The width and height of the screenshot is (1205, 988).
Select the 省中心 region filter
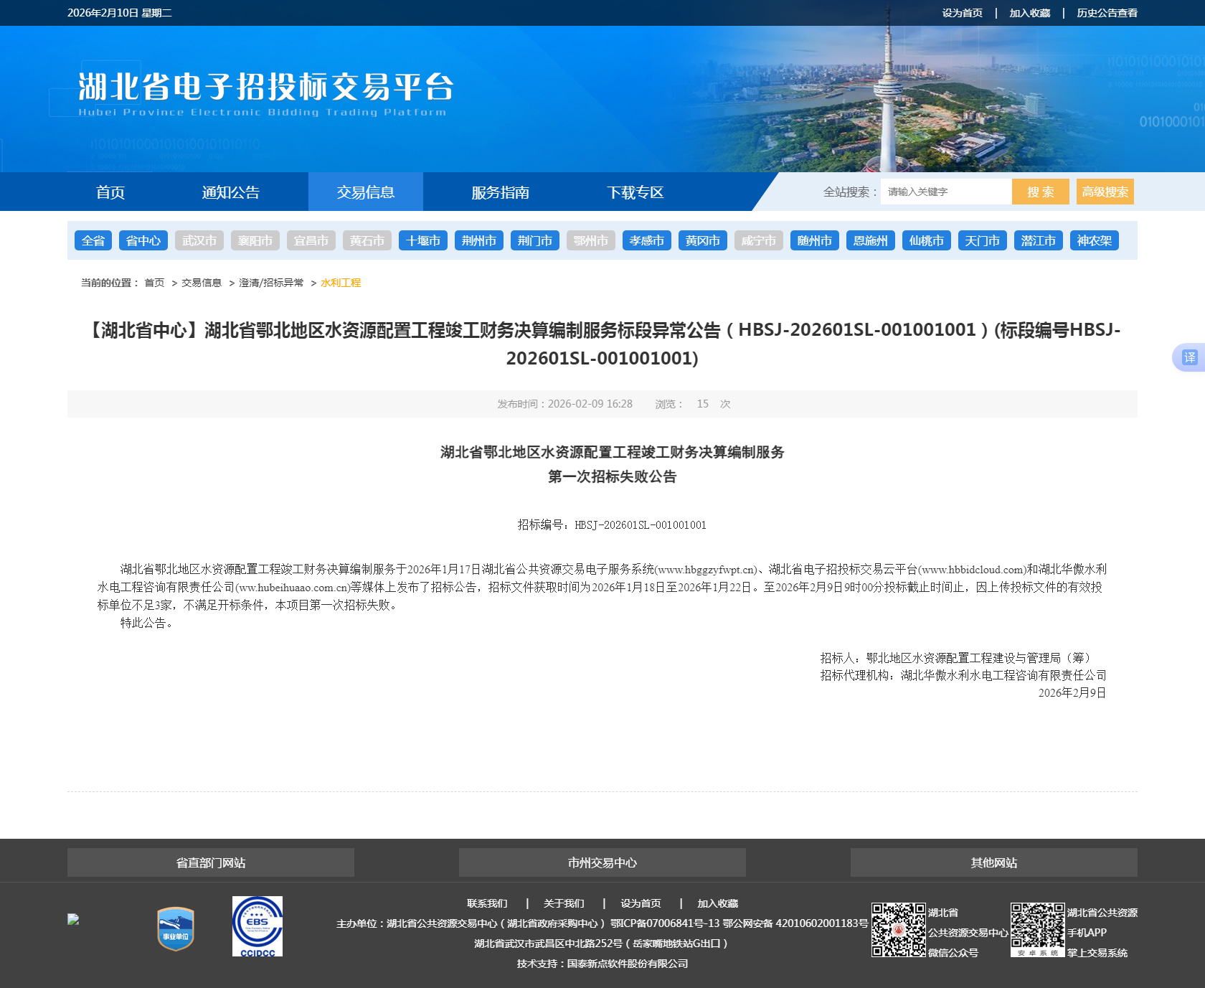point(143,240)
